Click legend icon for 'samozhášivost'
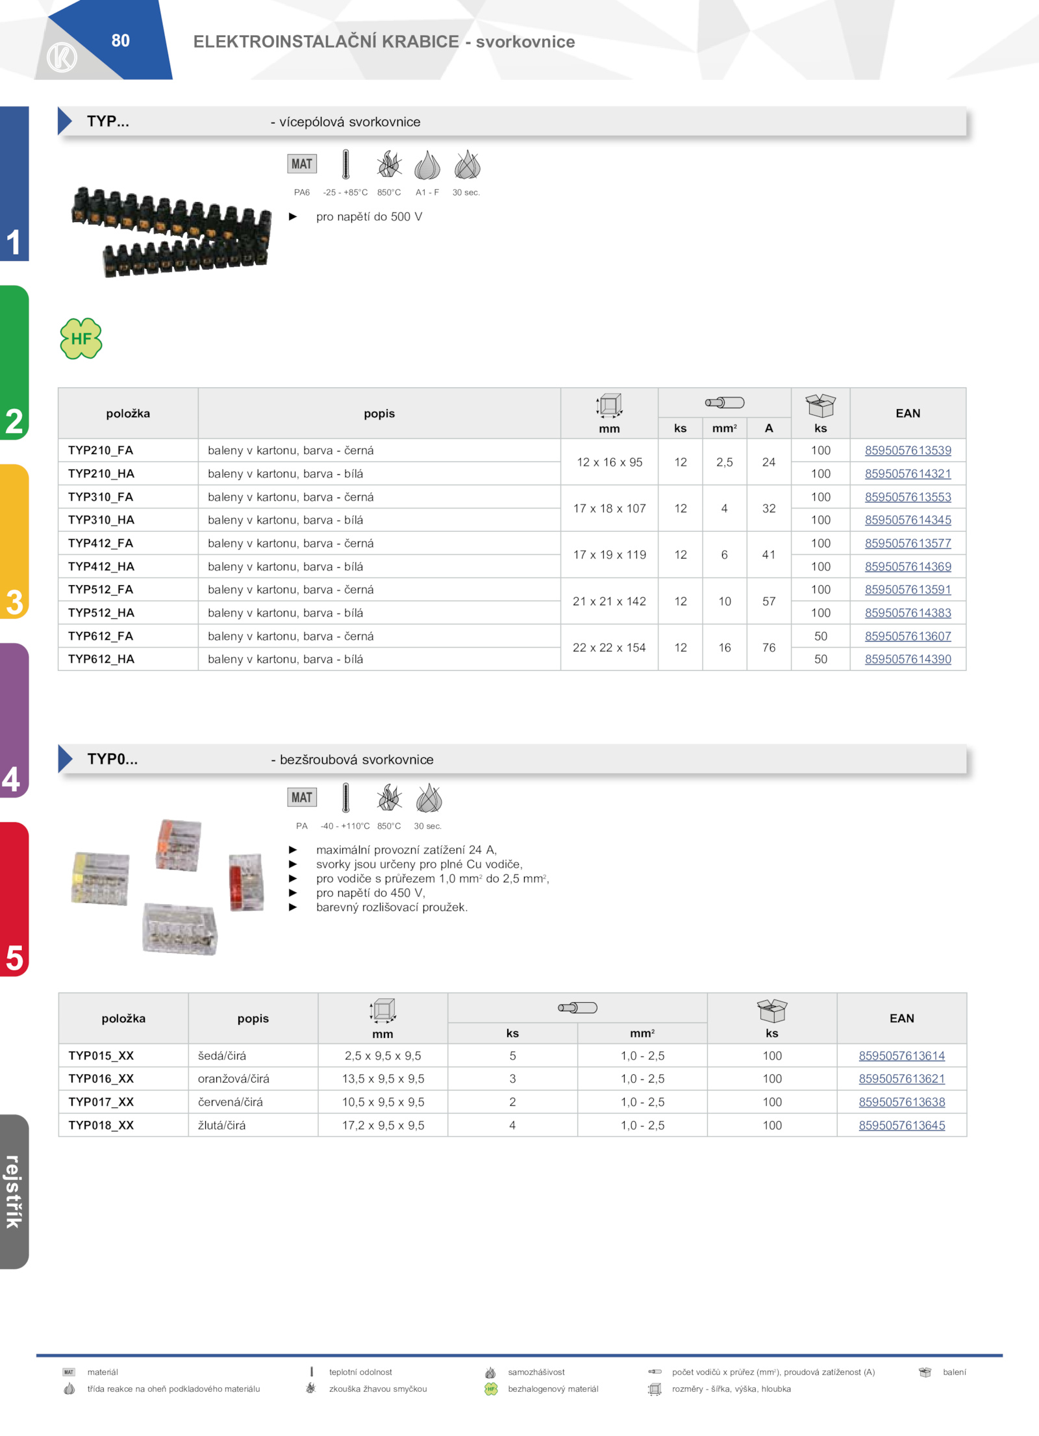The height and width of the screenshot is (1436, 1039). pos(490,1372)
